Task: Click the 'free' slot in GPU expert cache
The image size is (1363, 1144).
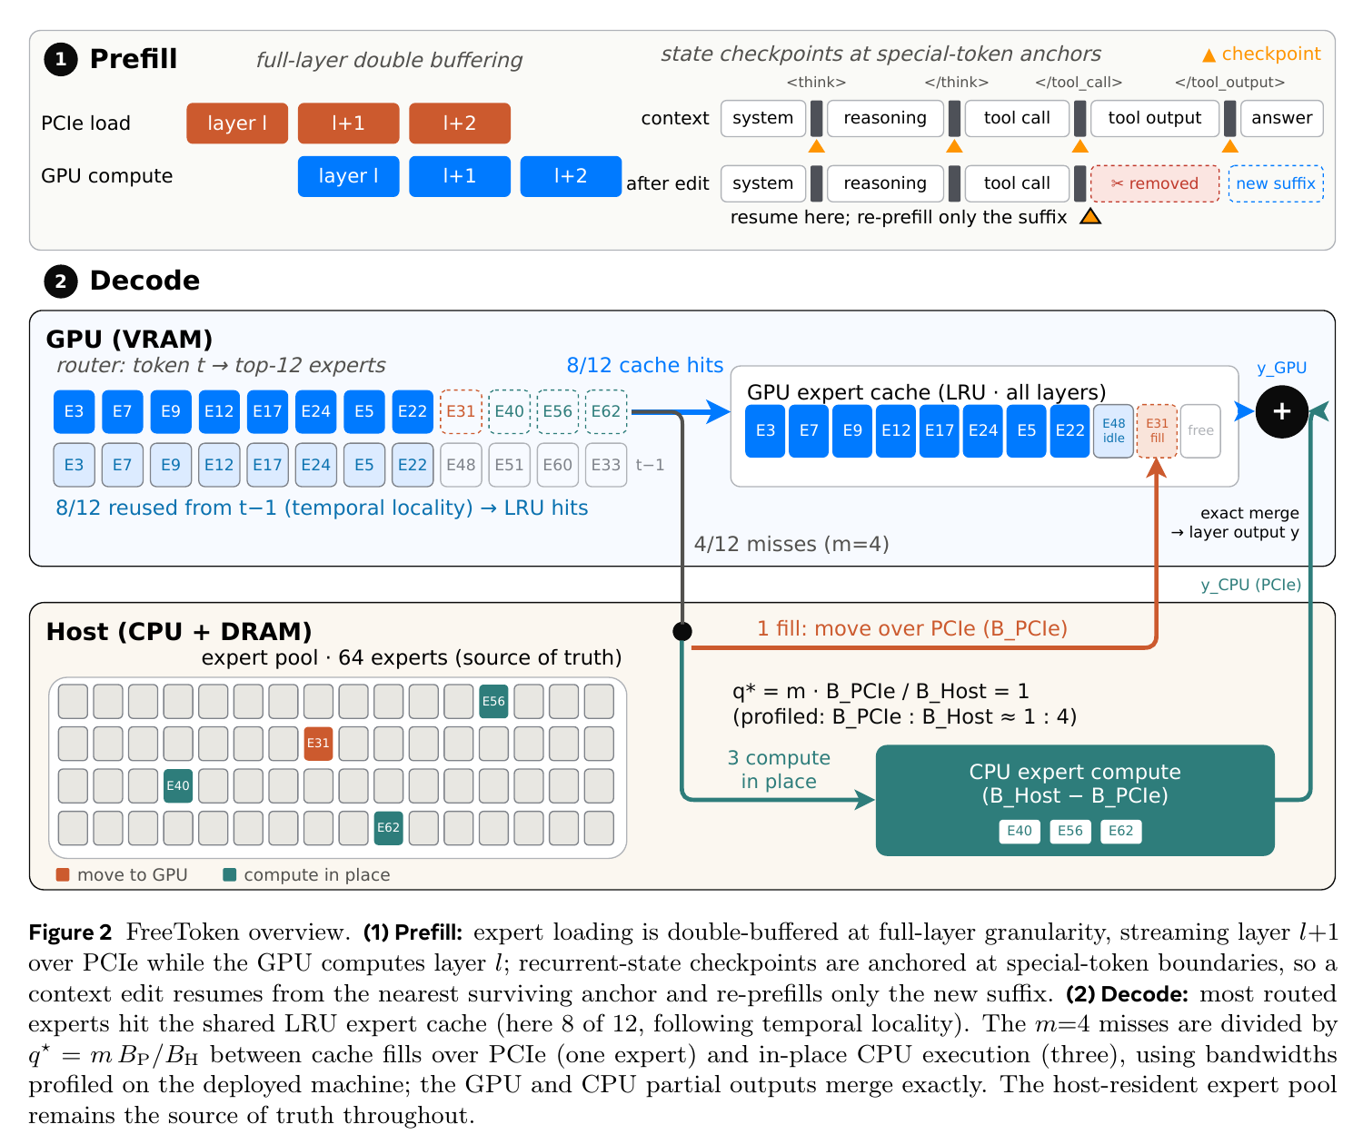Action: click(x=1200, y=430)
